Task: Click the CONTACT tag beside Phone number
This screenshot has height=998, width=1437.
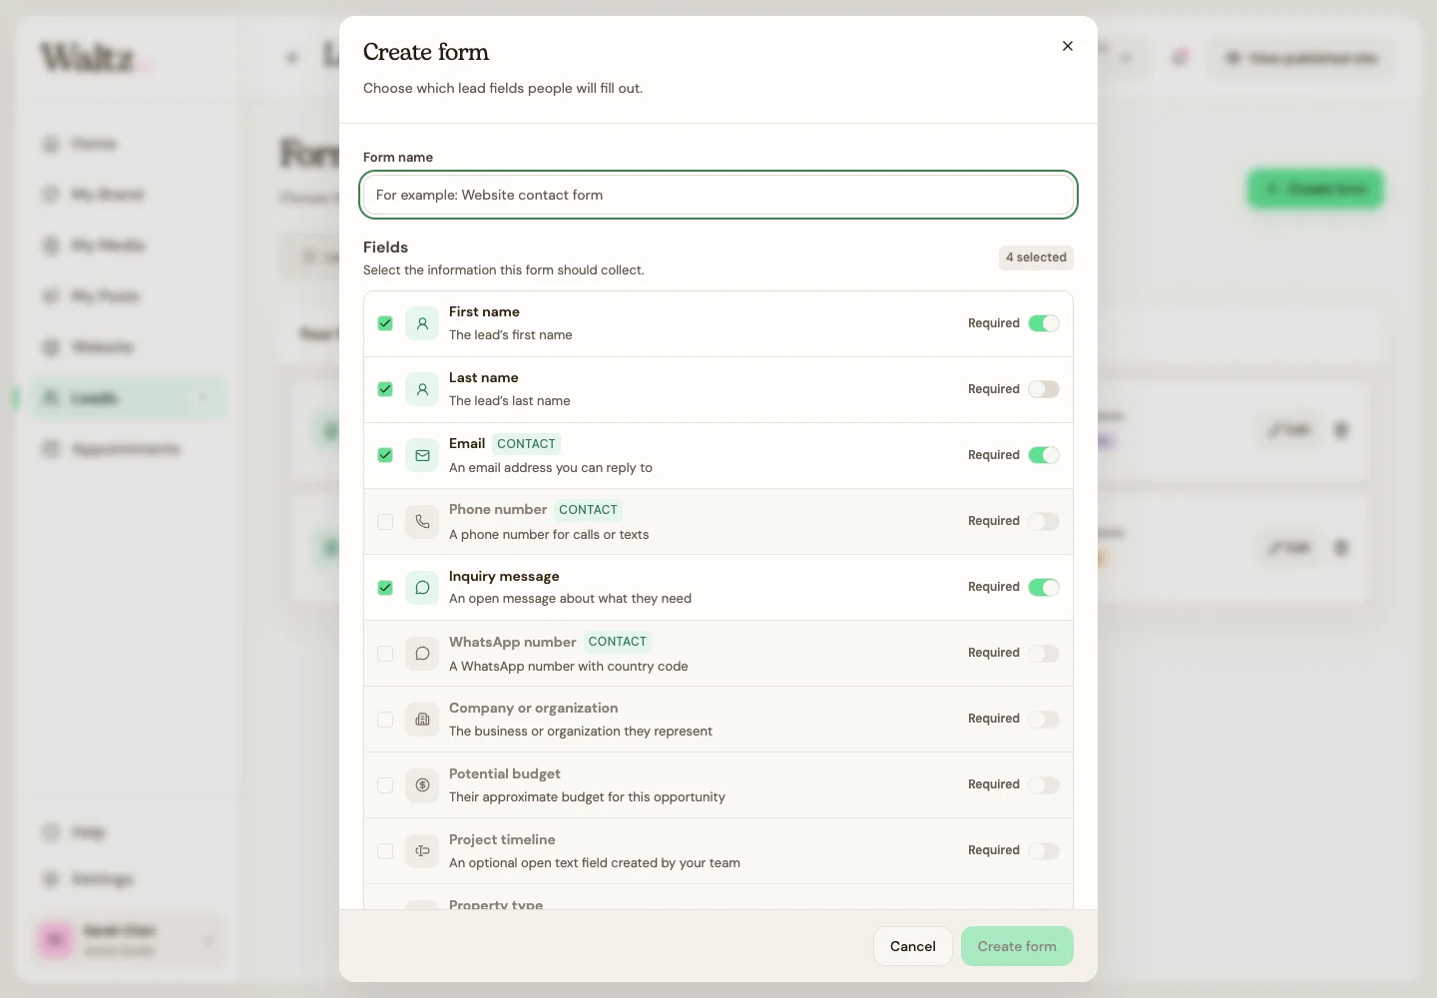Action: coord(588,510)
